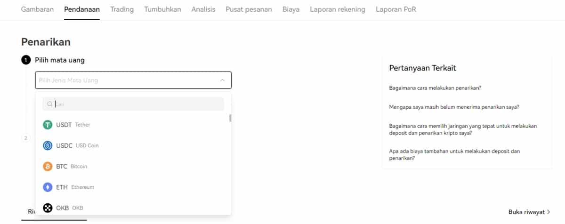The image size is (565, 224).
Task: Click the currency list scrollbar thumb
Action: (x=230, y=118)
